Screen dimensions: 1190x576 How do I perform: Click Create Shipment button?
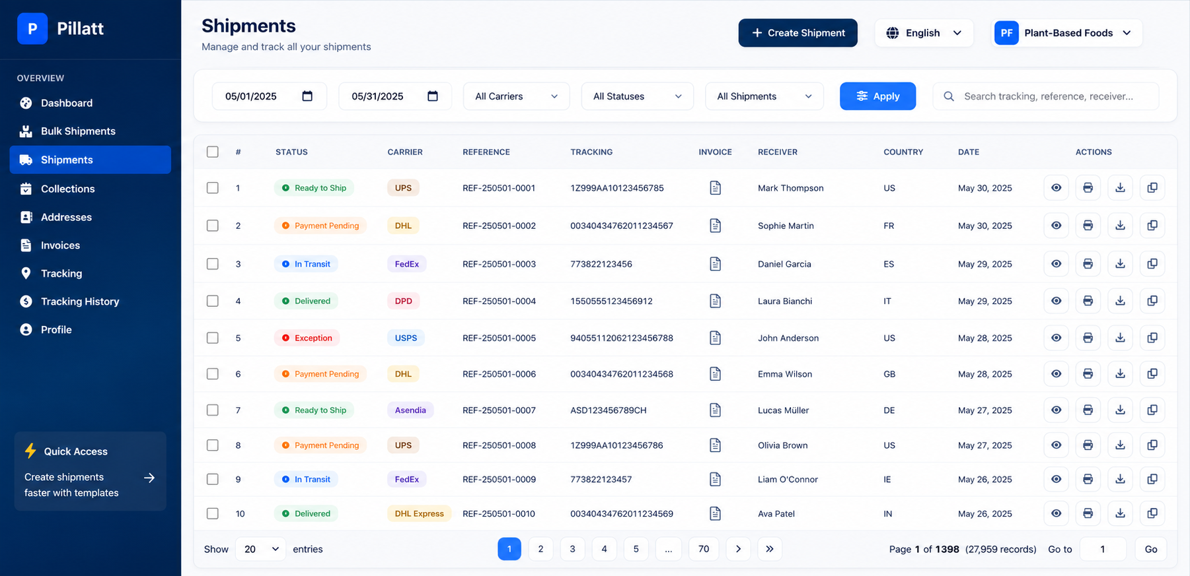pos(798,33)
